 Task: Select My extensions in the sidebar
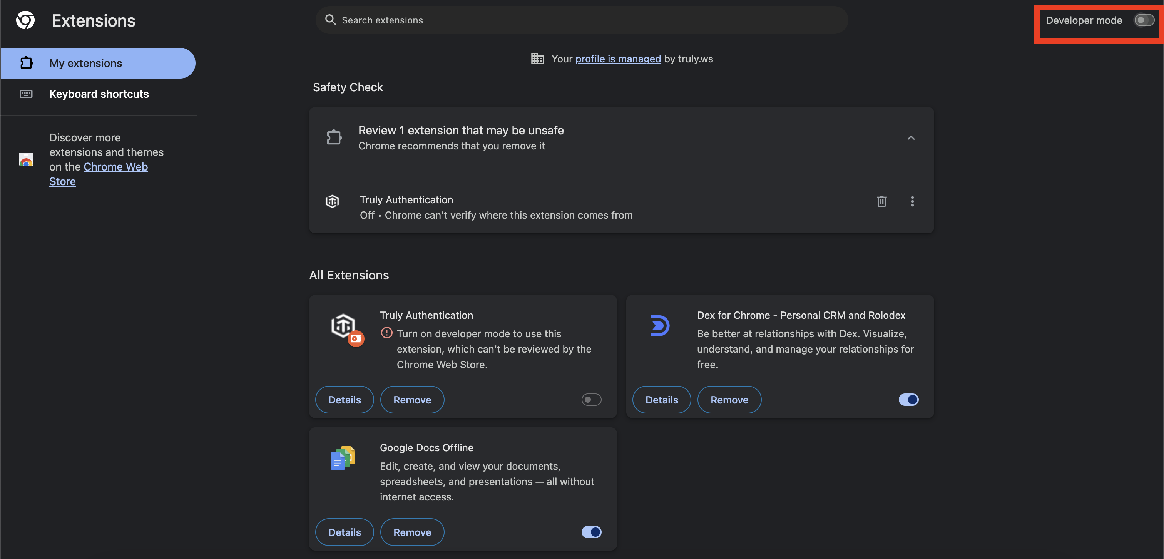(x=85, y=63)
